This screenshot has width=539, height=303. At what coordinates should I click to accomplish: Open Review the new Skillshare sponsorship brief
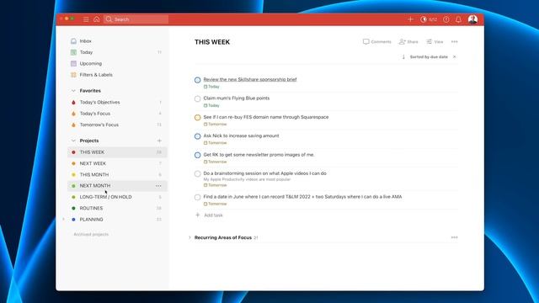250,79
